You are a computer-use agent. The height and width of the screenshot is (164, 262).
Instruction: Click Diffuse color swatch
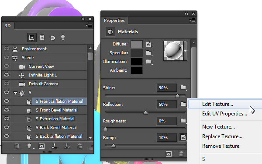click(x=137, y=44)
